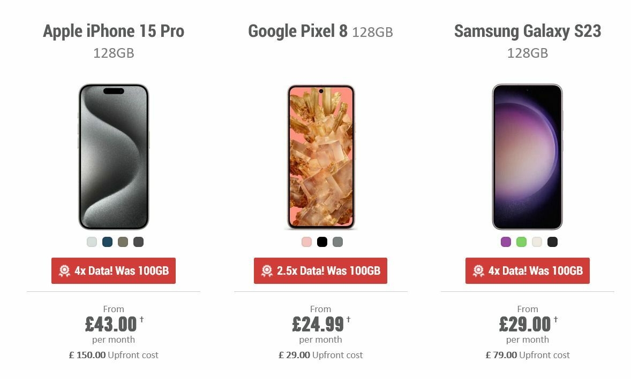Image resolution: width=631 pixels, height=379 pixels.
Task: Select the grey color option for Pixel 8
Action: point(338,242)
